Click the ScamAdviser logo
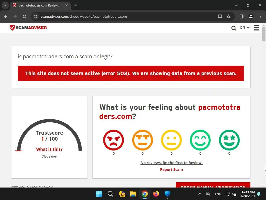This screenshot has height=200, width=266. (x=28, y=28)
